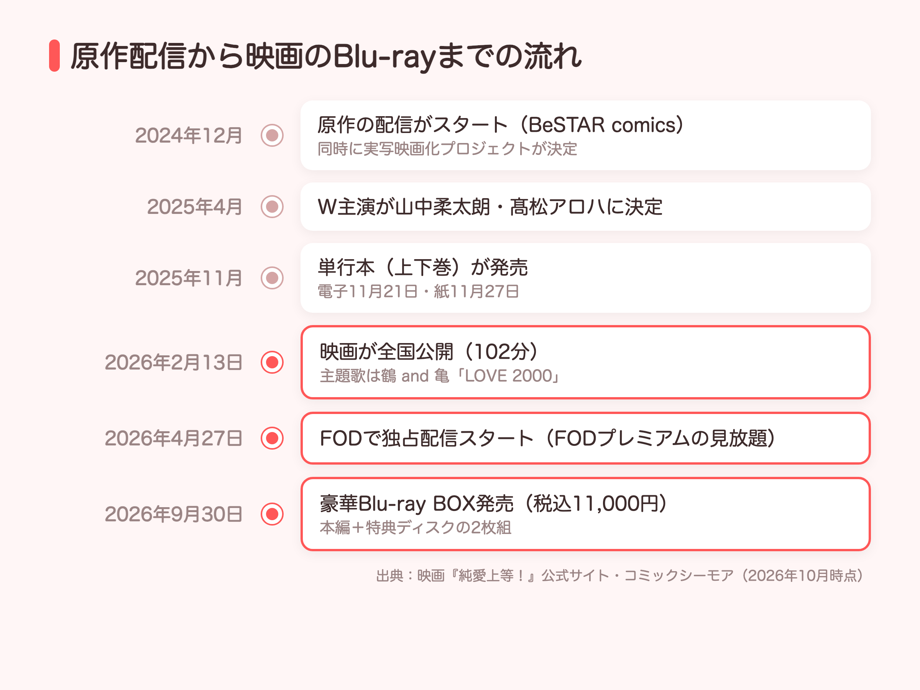Click the 2026年2月13日 date label

(x=174, y=362)
